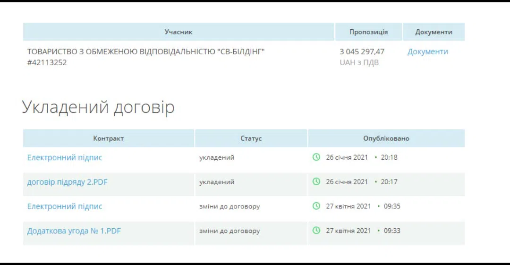Click the UAH з ПДВ label
The height and width of the screenshot is (265, 510).
coord(359,62)
